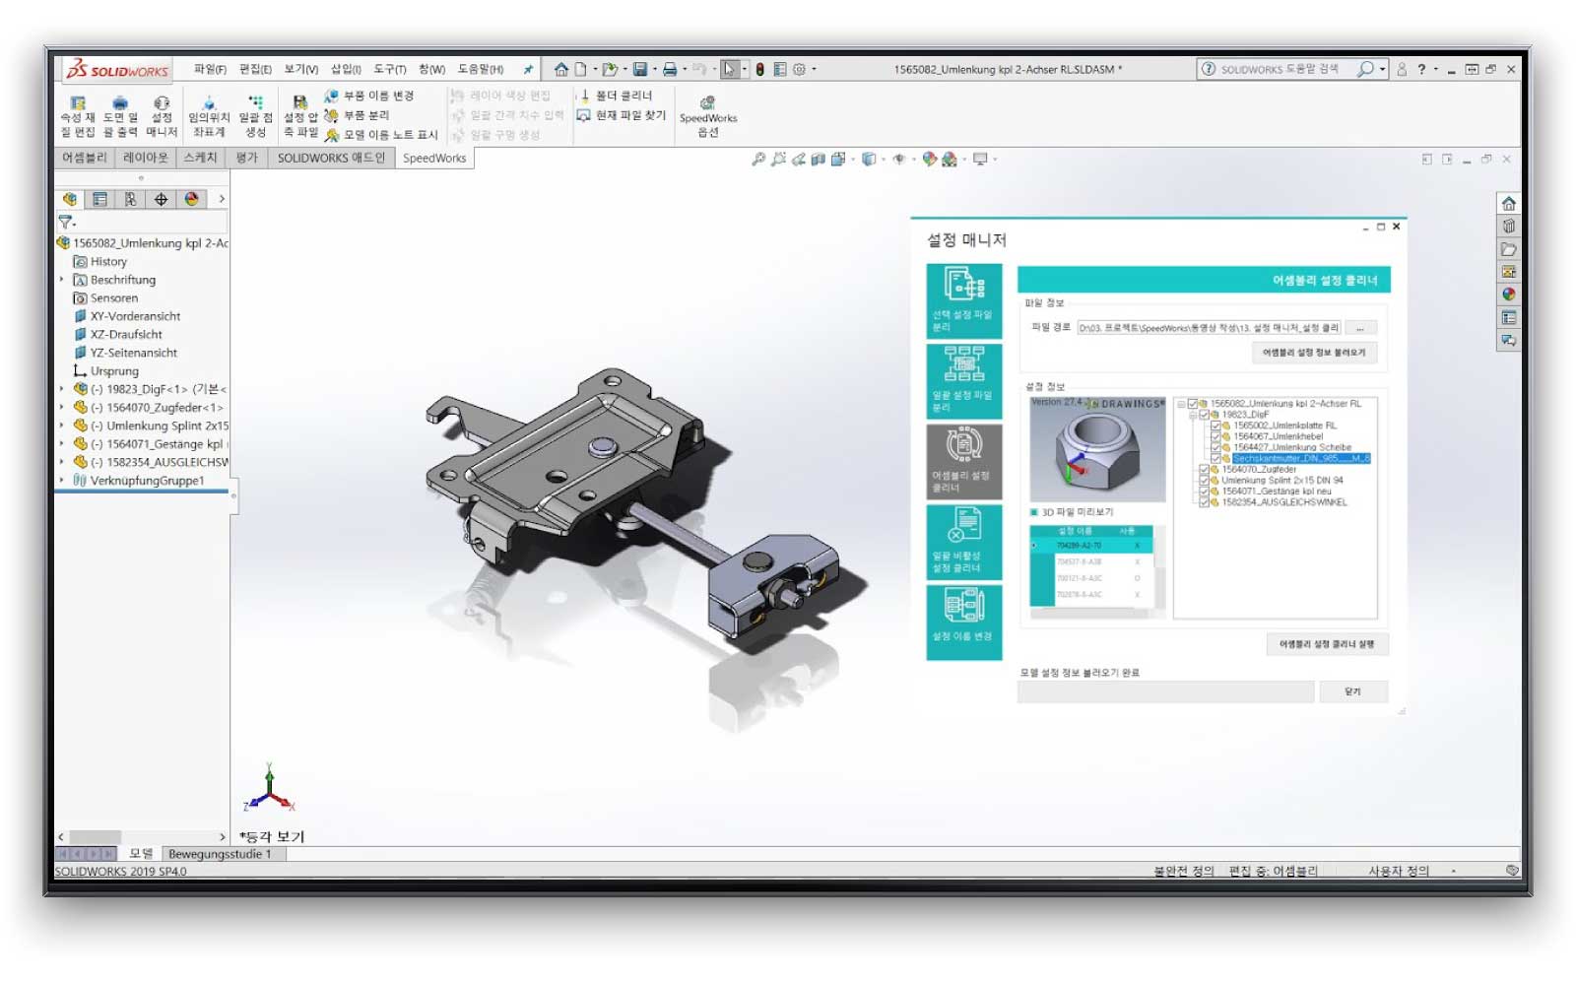
Task: Click the 설정 압축 파일 ribbon icon
Action: pos(300,116)
